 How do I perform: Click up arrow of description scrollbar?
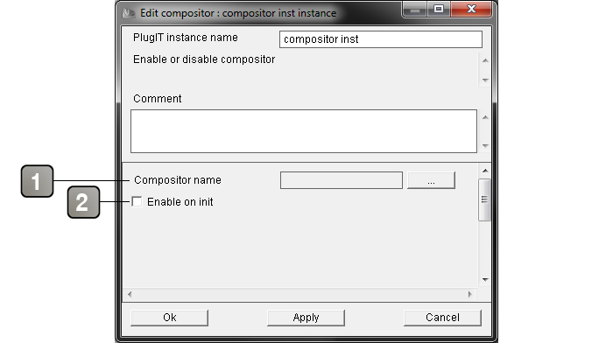[485, 60]
